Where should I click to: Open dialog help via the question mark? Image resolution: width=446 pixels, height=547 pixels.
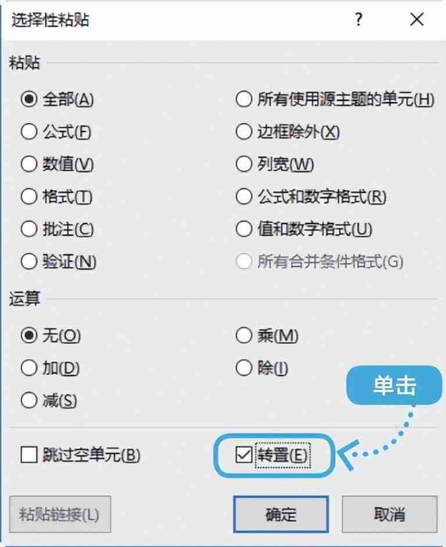point(358,20)
